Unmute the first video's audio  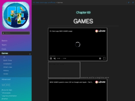(55, 59)
